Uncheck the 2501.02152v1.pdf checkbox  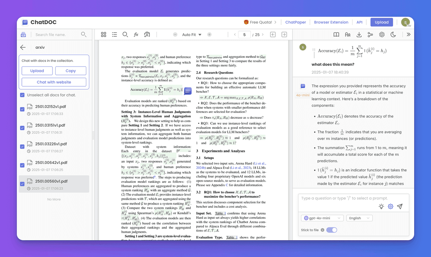point(22,109)
